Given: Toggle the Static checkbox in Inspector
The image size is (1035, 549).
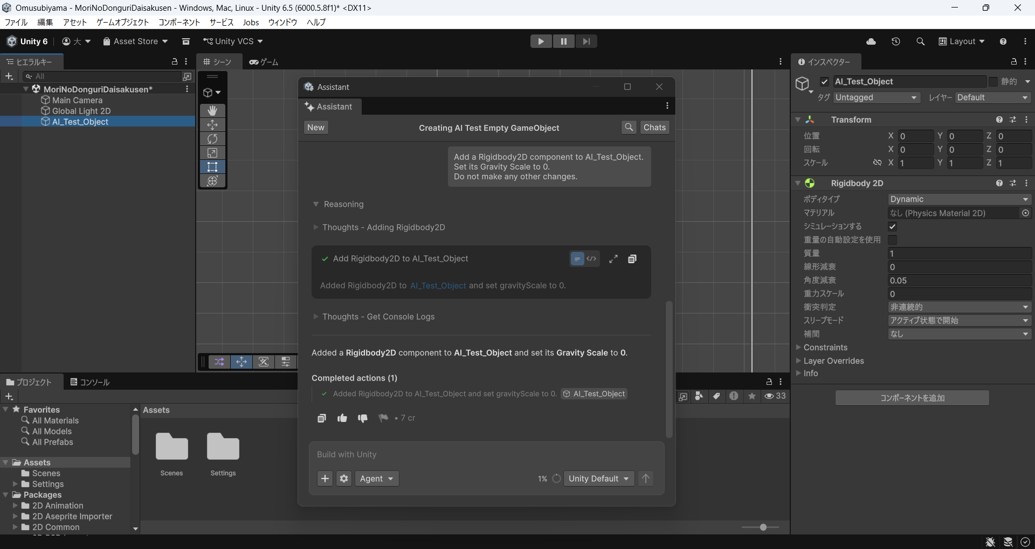Looking at the screenshot, I should tap(993, 82).
